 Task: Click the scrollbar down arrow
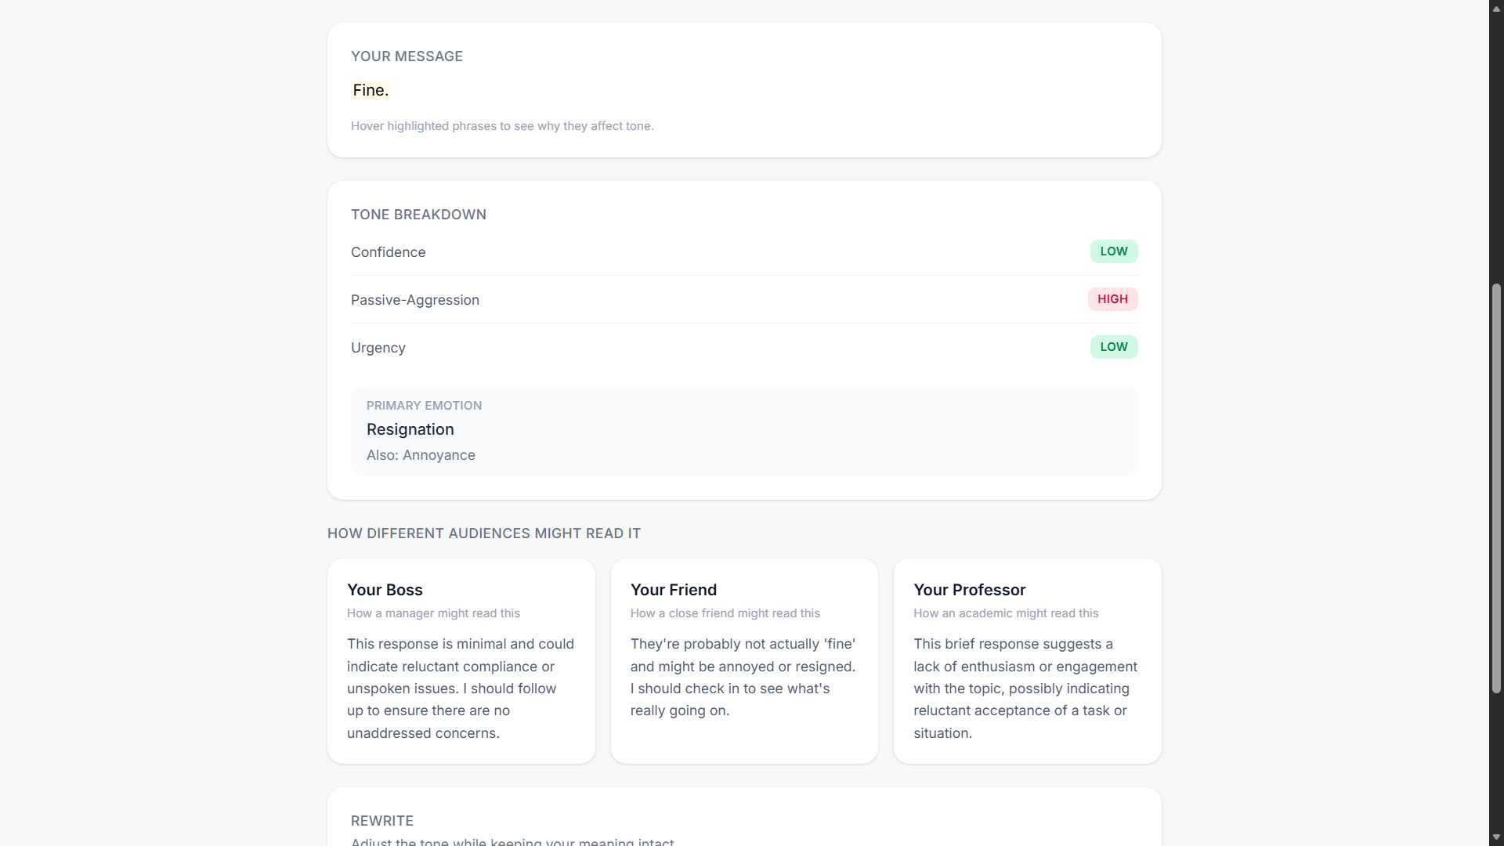pos(1496,837)
